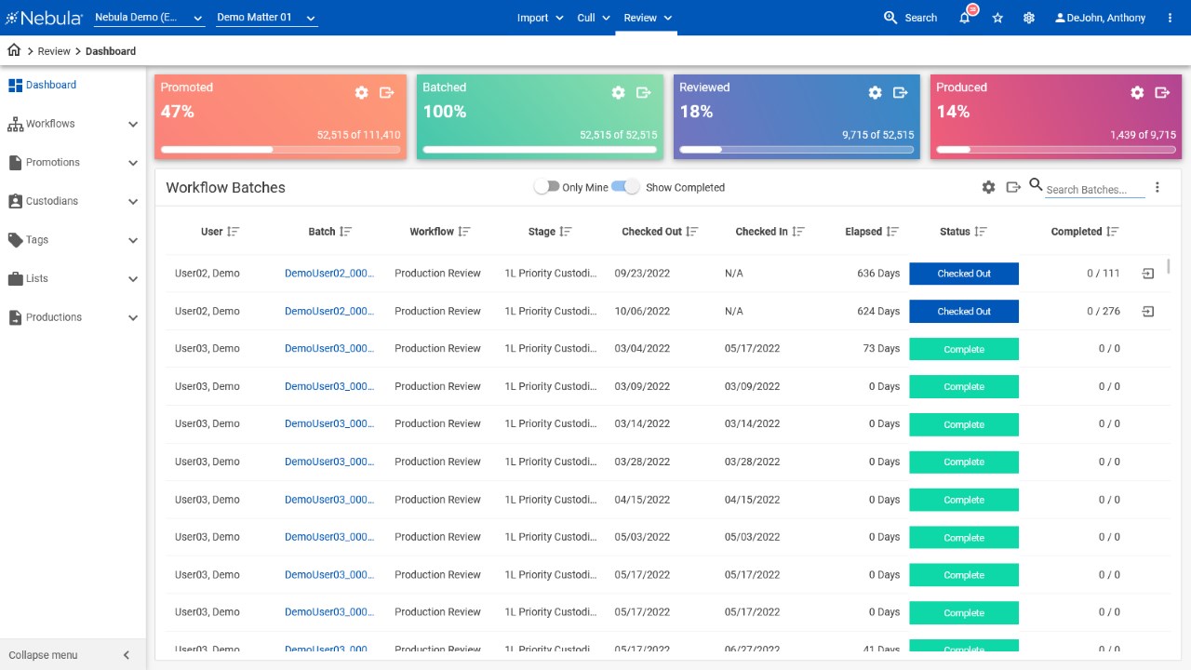Open global Search in the header

(910, 18)
